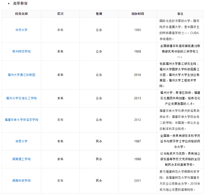
Task: Select the founding year 2001 cell
Action: [138, 181]
